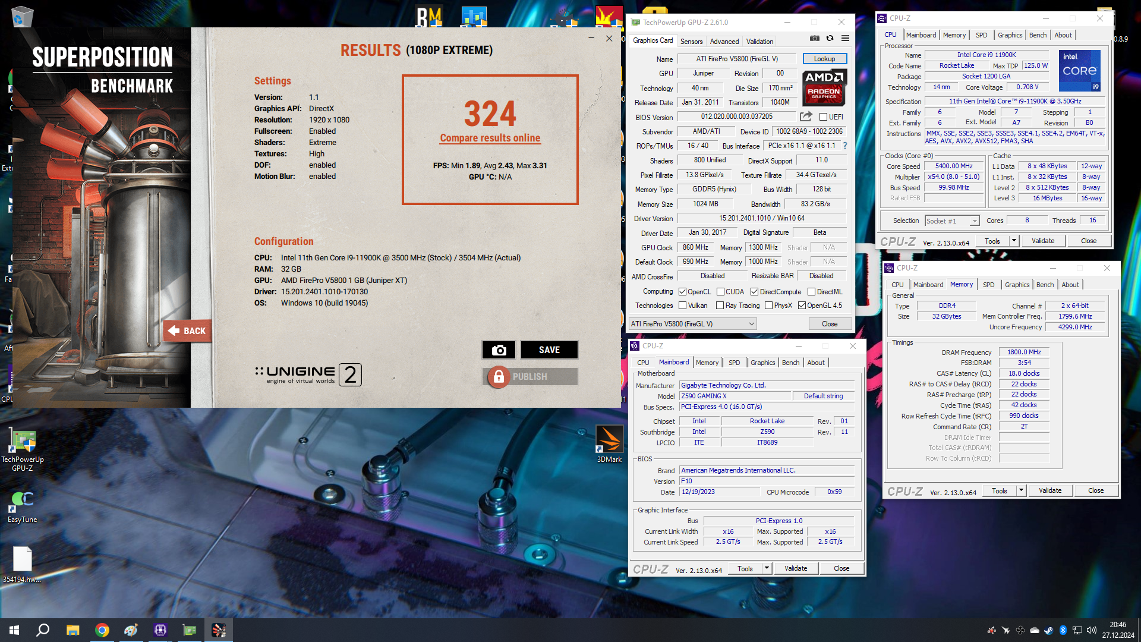Open 3DMark desktop shortcut
Image resolution: width=1141 pixels, height=642 pixels.
(x=609, y=445)
